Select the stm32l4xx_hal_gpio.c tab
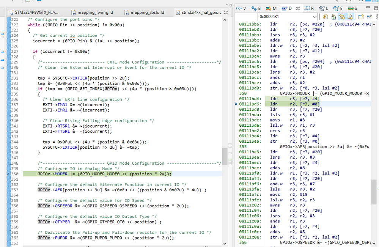 click(198, 12)
